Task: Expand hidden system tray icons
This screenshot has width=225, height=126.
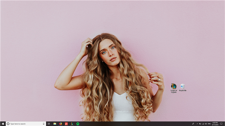Action: tap(197, 124)
